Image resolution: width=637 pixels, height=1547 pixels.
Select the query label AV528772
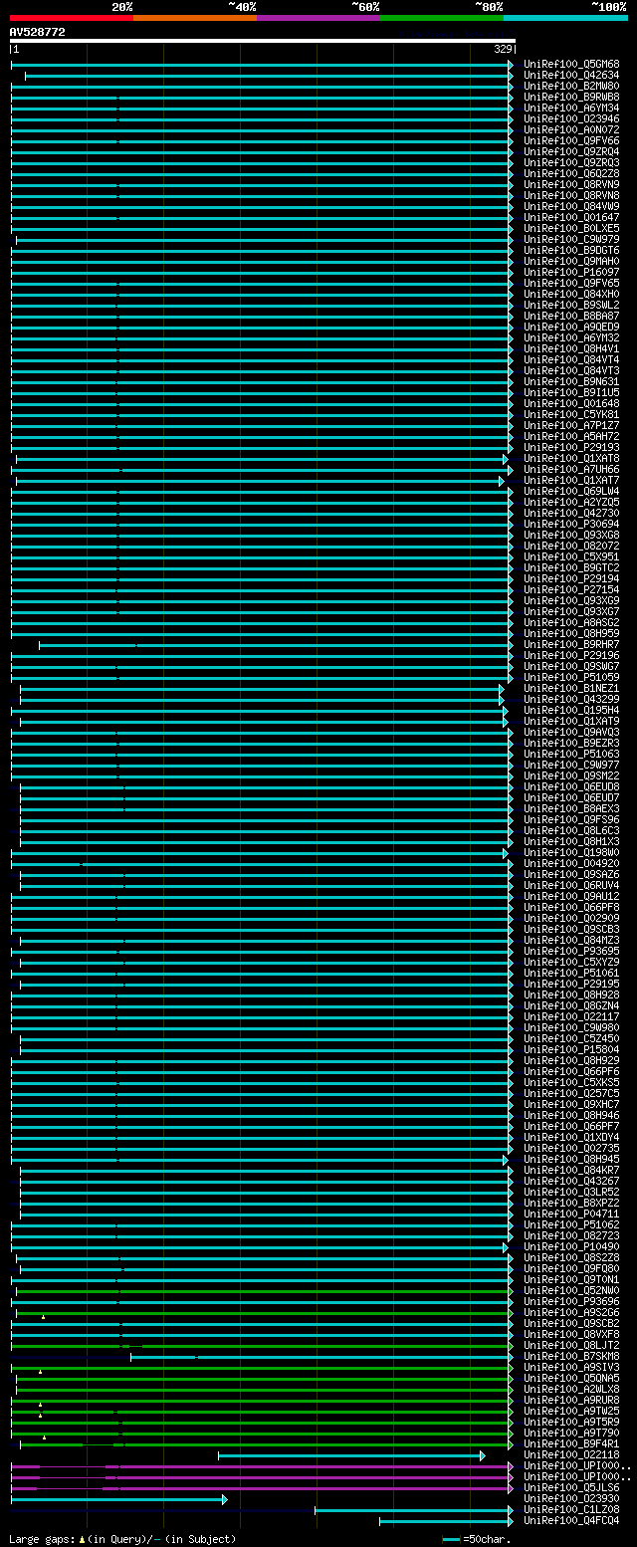pyautogui.click(x=38, y=32)
